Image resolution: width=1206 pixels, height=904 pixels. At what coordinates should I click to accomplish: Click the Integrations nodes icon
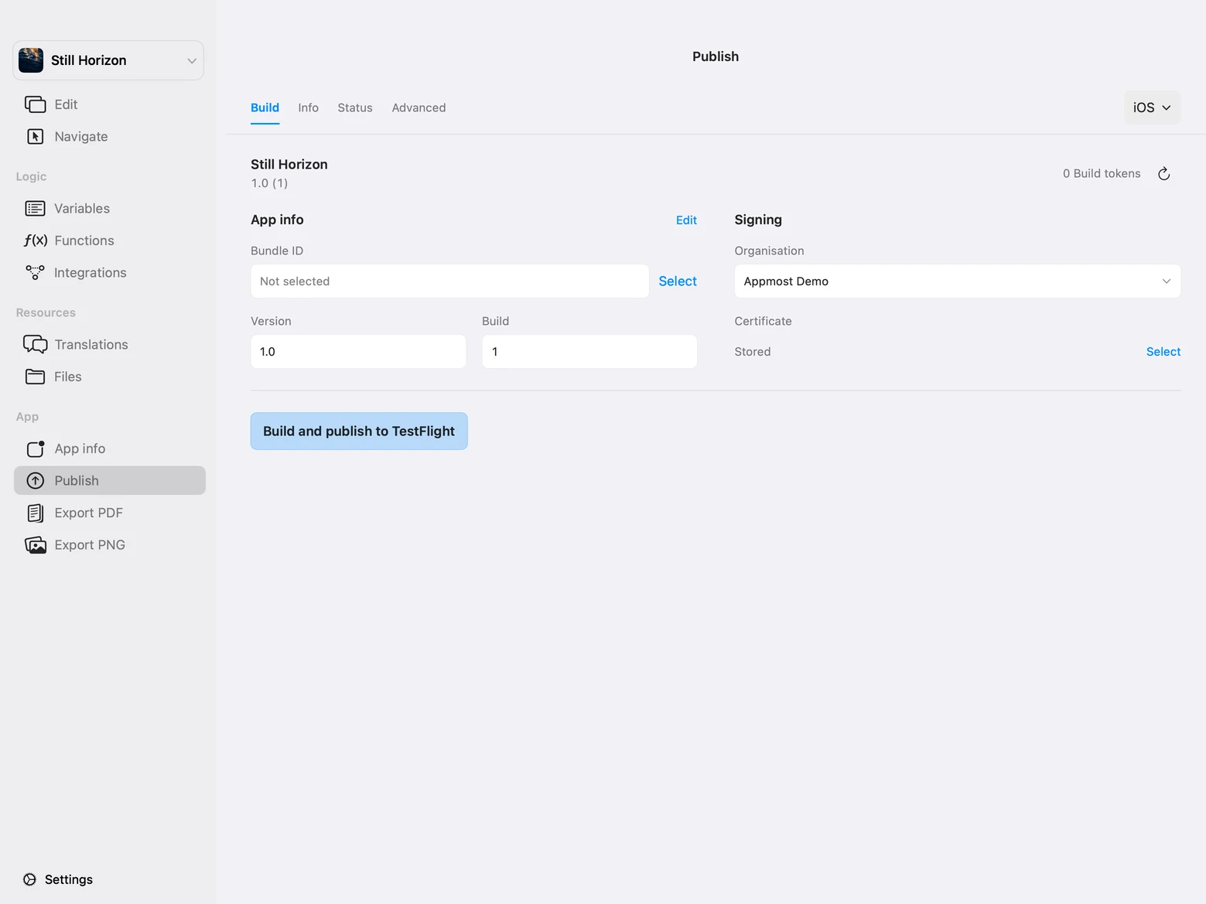click(x=36, y=273)
